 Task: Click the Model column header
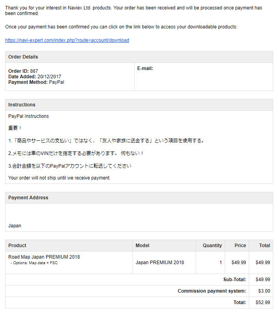142,246
